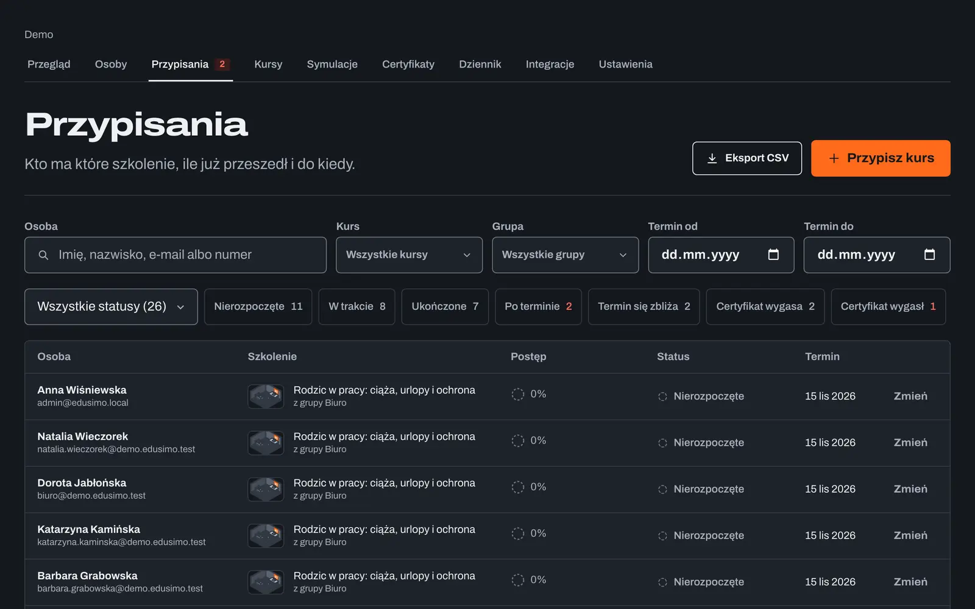Screen dimensions: 975x609
Task: Expand the Wszystkie statusy (26) dropdown
Action: [x=111, y=307]
